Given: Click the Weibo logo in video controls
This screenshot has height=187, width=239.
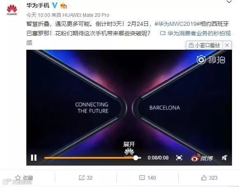Looking at the screenshot, I should point(202,158).
